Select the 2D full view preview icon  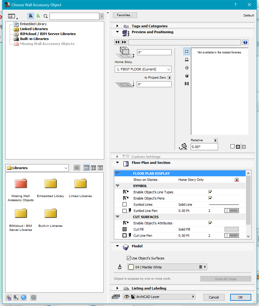point(187,60)
